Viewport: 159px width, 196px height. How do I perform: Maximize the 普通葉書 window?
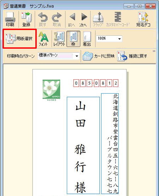pyautogui.click(x=140, y=6)
